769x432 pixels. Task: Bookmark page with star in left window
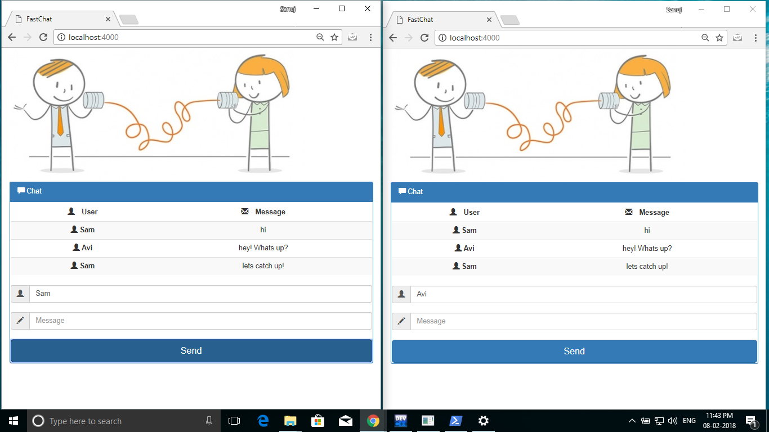[334, 37]
